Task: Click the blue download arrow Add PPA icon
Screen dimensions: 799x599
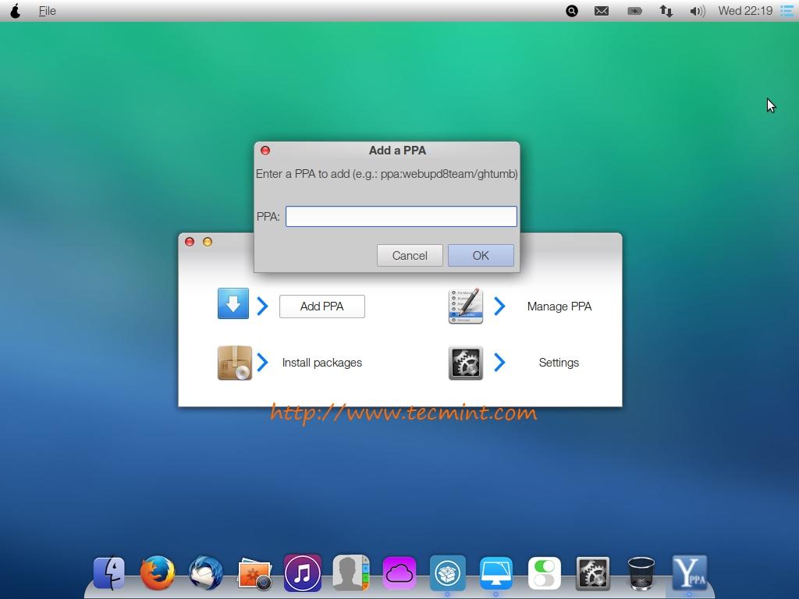Action: [233, 304]
